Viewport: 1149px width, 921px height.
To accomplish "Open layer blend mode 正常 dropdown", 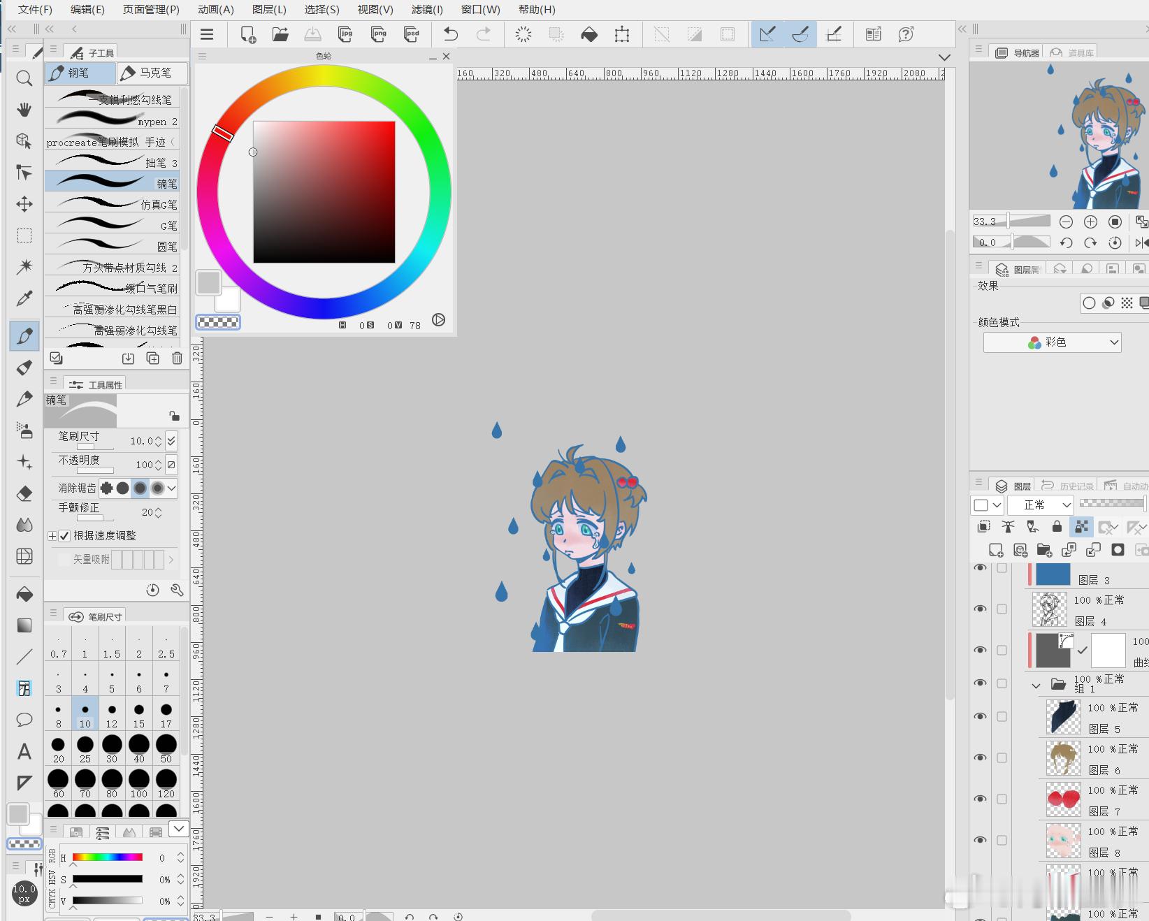I will [1041, 505].
